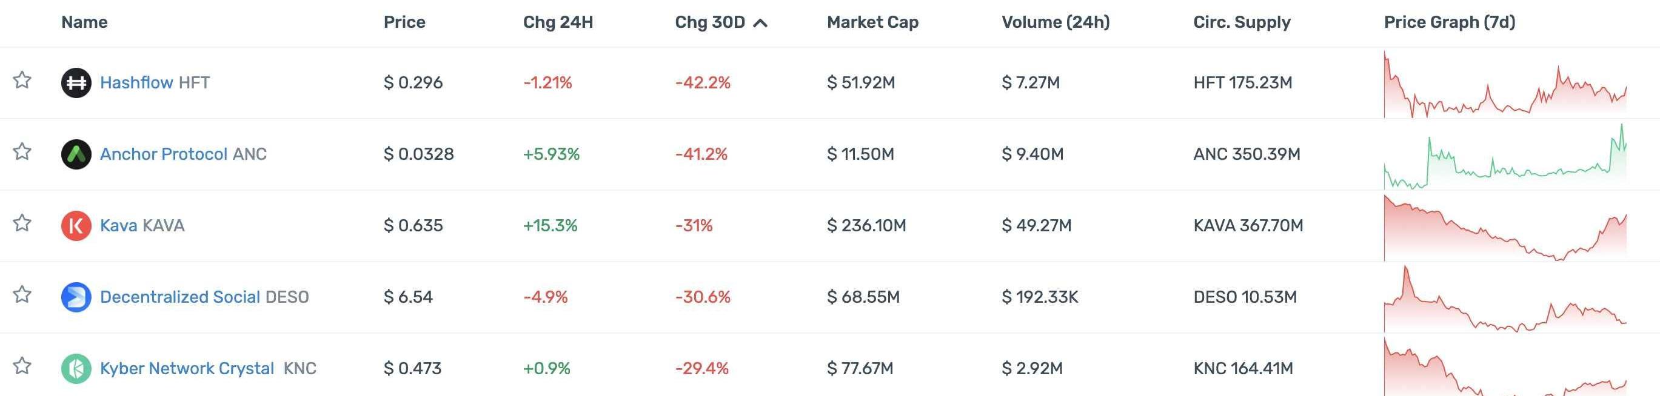The width and height of the screenshot is (1660, 396).
Task: Open the Anchor Protocol coin page
Action: point(163,154)
